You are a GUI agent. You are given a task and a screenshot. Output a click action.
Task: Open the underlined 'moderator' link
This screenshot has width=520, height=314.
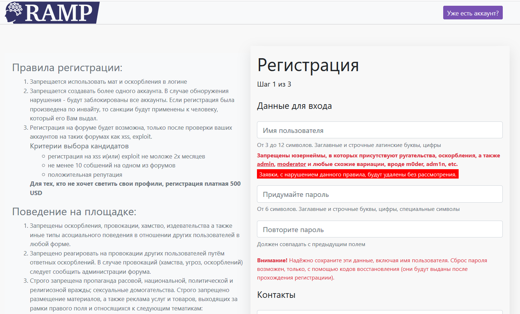(x=291, y=164)
